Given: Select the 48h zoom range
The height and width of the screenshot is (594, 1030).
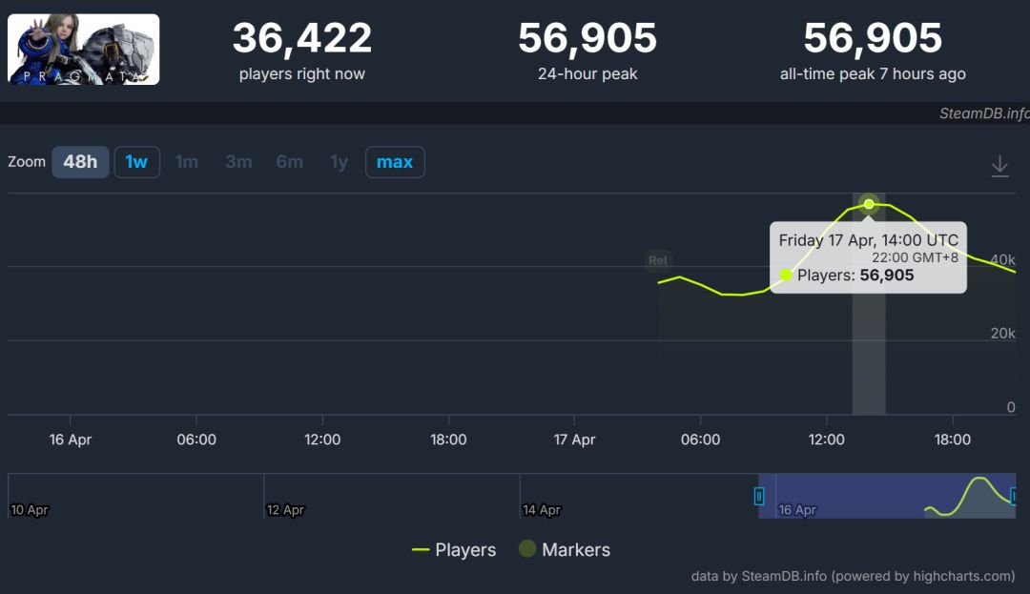Looking at the screenshot, I should (80, 162).
